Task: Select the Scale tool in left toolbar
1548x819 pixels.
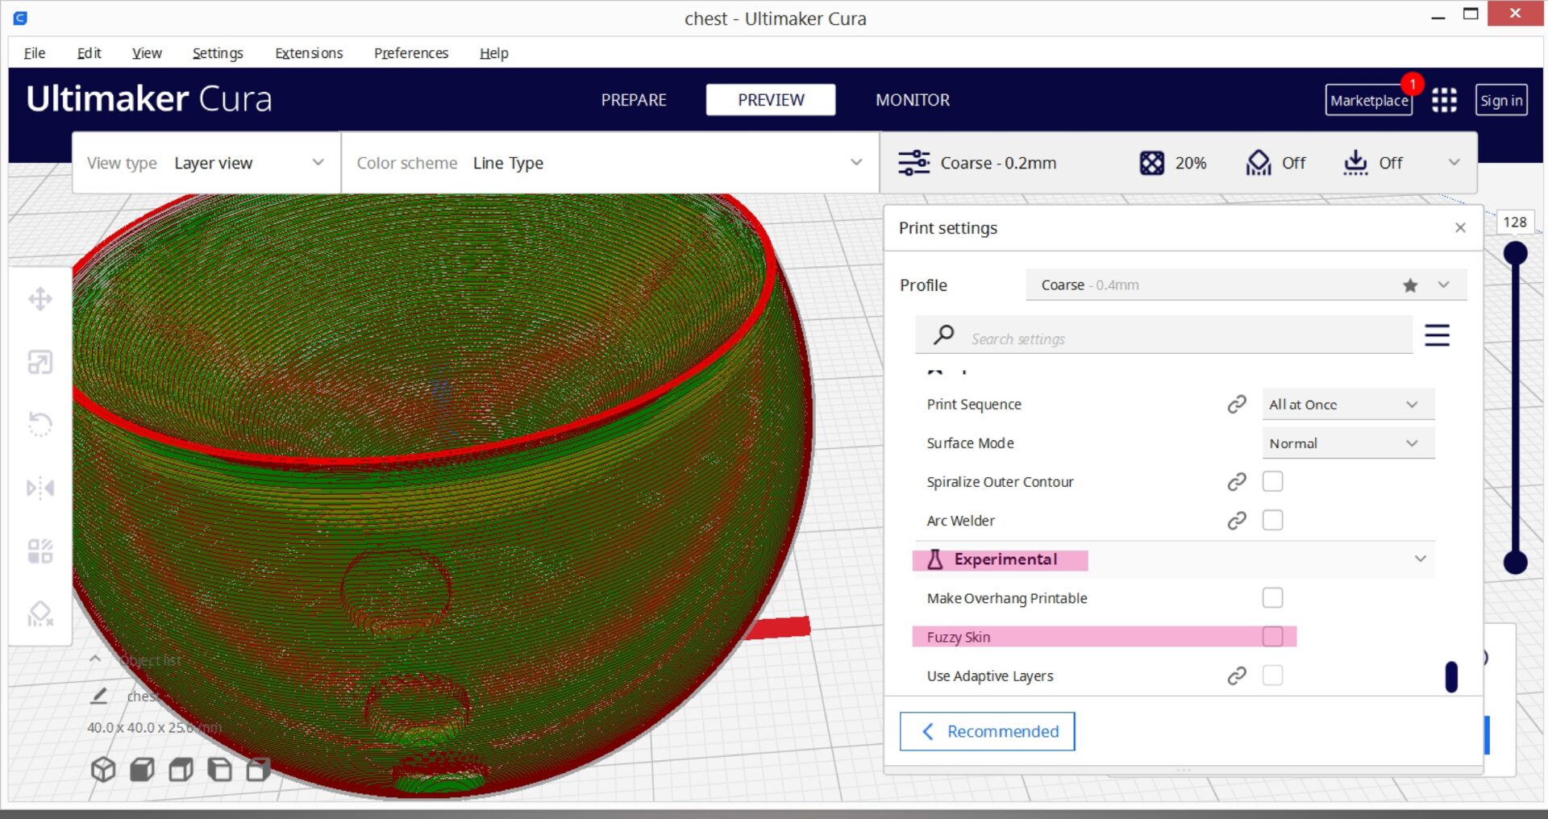Action: 40,362
